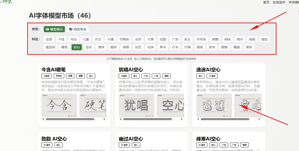The image size is (299, 151).
Task: Choose the 古印 tag filter
Action: click(138, 39)
